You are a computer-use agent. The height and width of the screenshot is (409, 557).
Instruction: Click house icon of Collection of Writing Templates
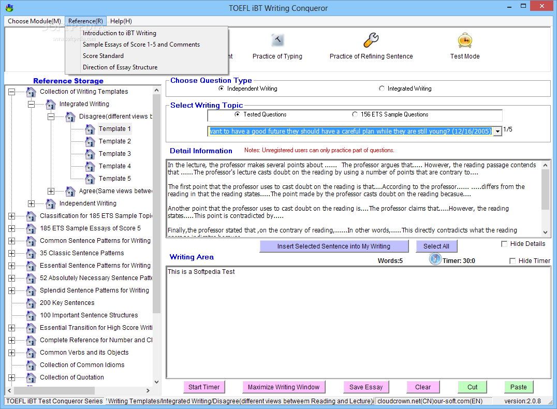coord(31,92)
